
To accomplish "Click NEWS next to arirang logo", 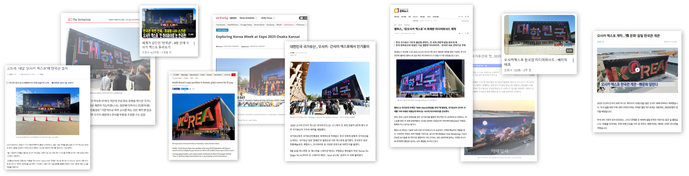I will click(233, 18).
